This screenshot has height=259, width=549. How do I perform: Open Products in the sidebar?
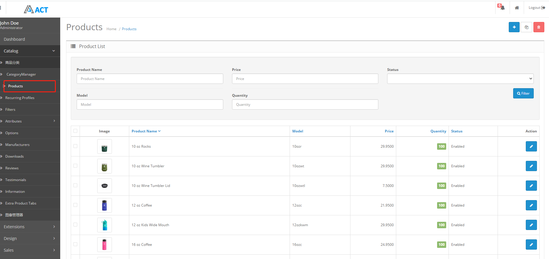29,86
